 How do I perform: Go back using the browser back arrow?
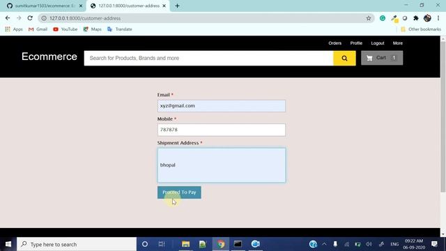[8, 18]
